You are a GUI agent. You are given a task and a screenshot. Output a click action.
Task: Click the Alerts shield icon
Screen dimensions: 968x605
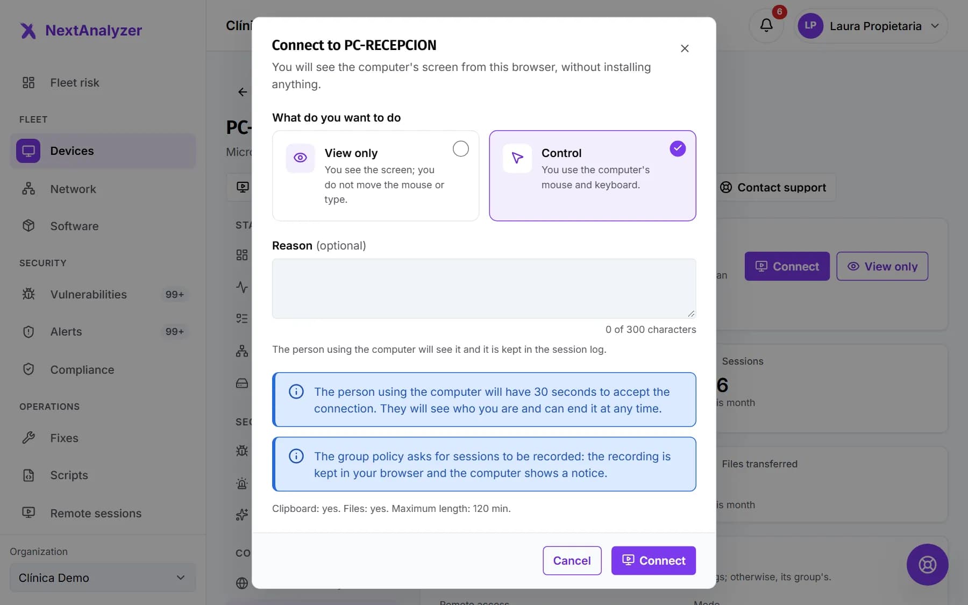coord(29,332)
